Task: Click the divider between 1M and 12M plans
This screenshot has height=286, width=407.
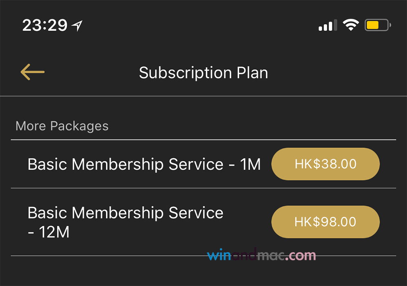Action: coord(203,188)
